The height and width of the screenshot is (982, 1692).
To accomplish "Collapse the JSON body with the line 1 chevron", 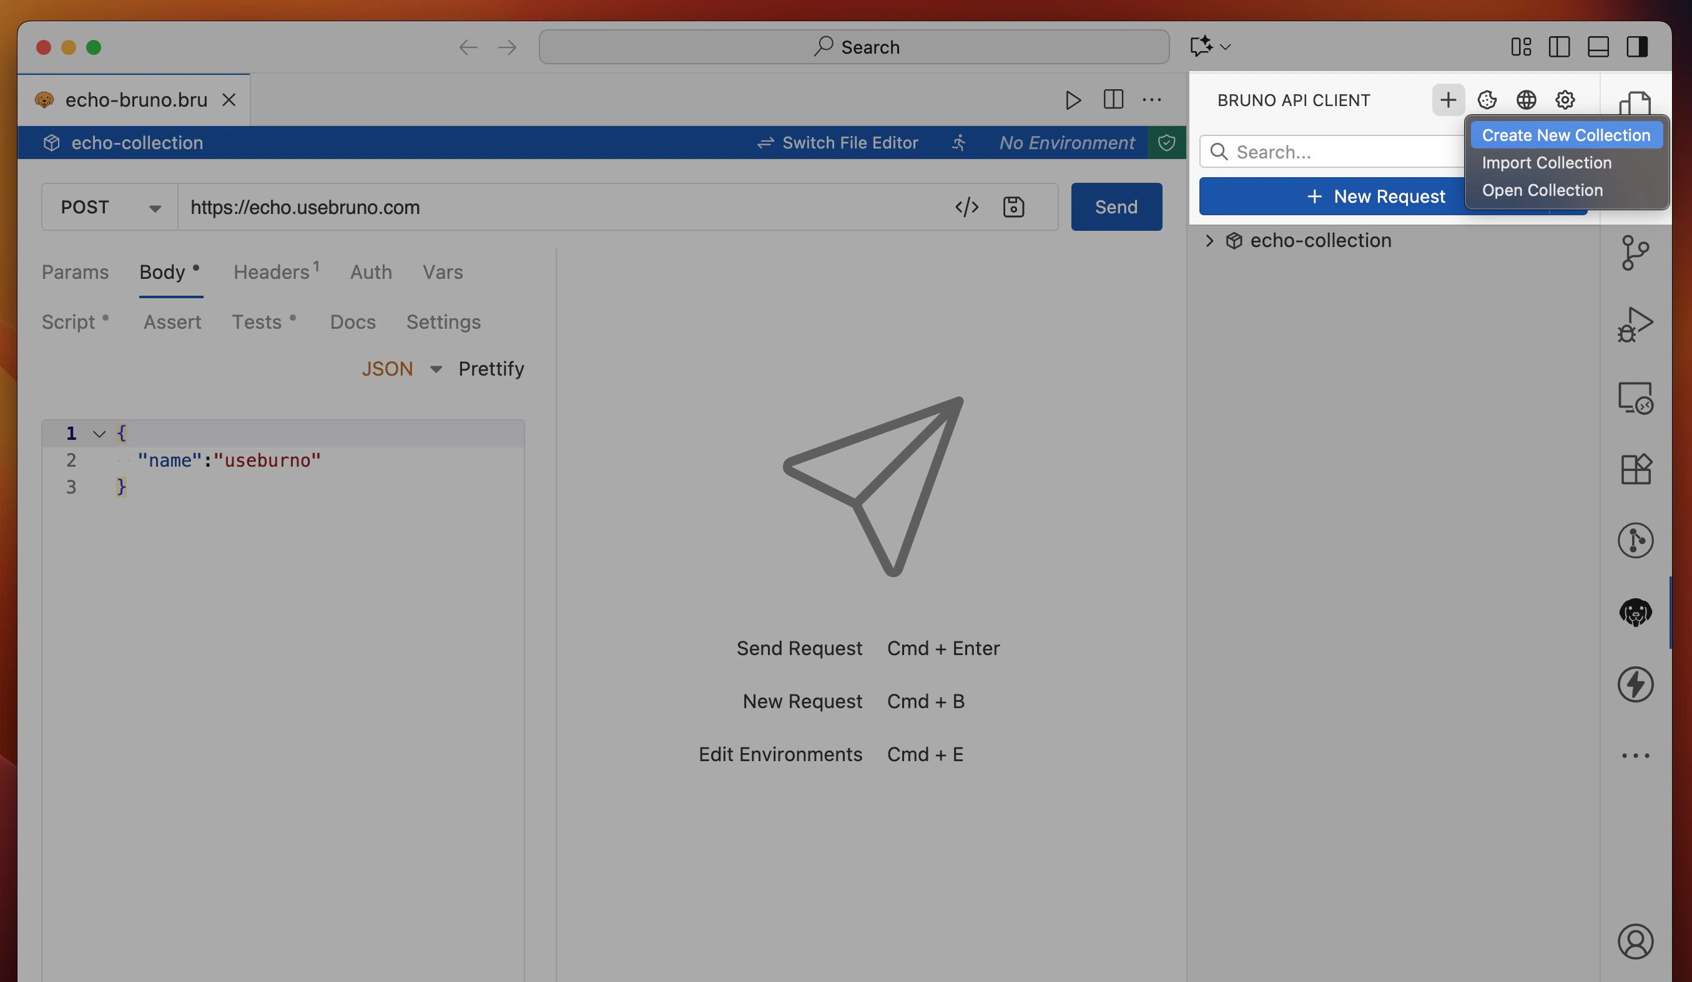I will tap(99, 434).
